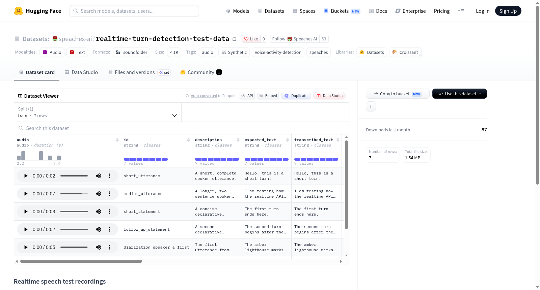Open more options for follow_up_statement audio
Screen dimensions: 540x290
pyautogui.click(x=109, y=229)
